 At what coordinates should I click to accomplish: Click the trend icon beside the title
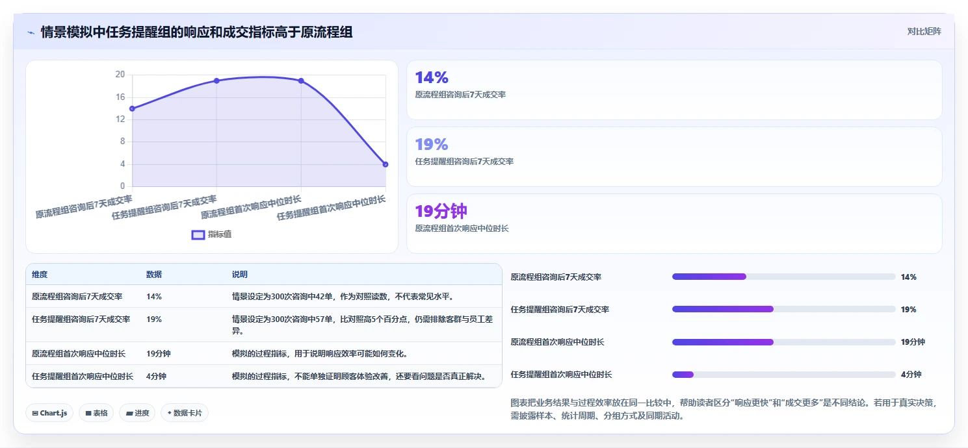point(31,32)
